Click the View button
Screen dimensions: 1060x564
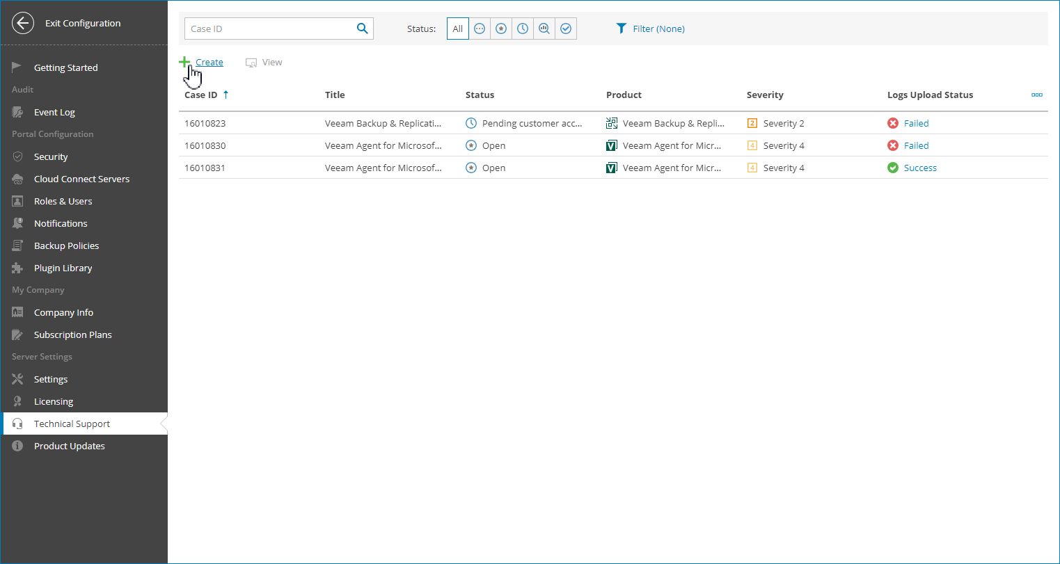click(x=264, y=62)
